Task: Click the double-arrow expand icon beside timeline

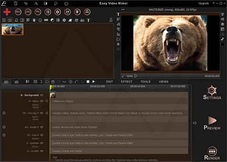Action: (195, 123)
